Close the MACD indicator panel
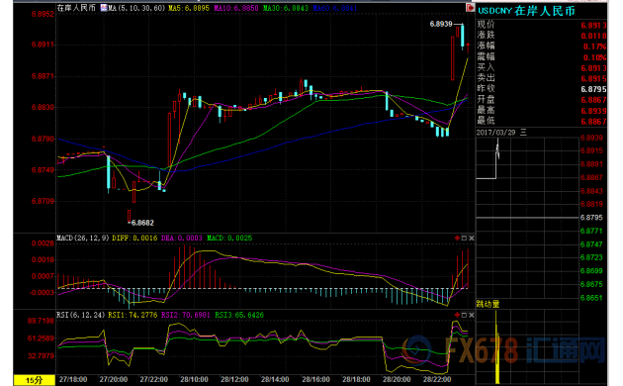The image size is (623, 386). (472, 238)
